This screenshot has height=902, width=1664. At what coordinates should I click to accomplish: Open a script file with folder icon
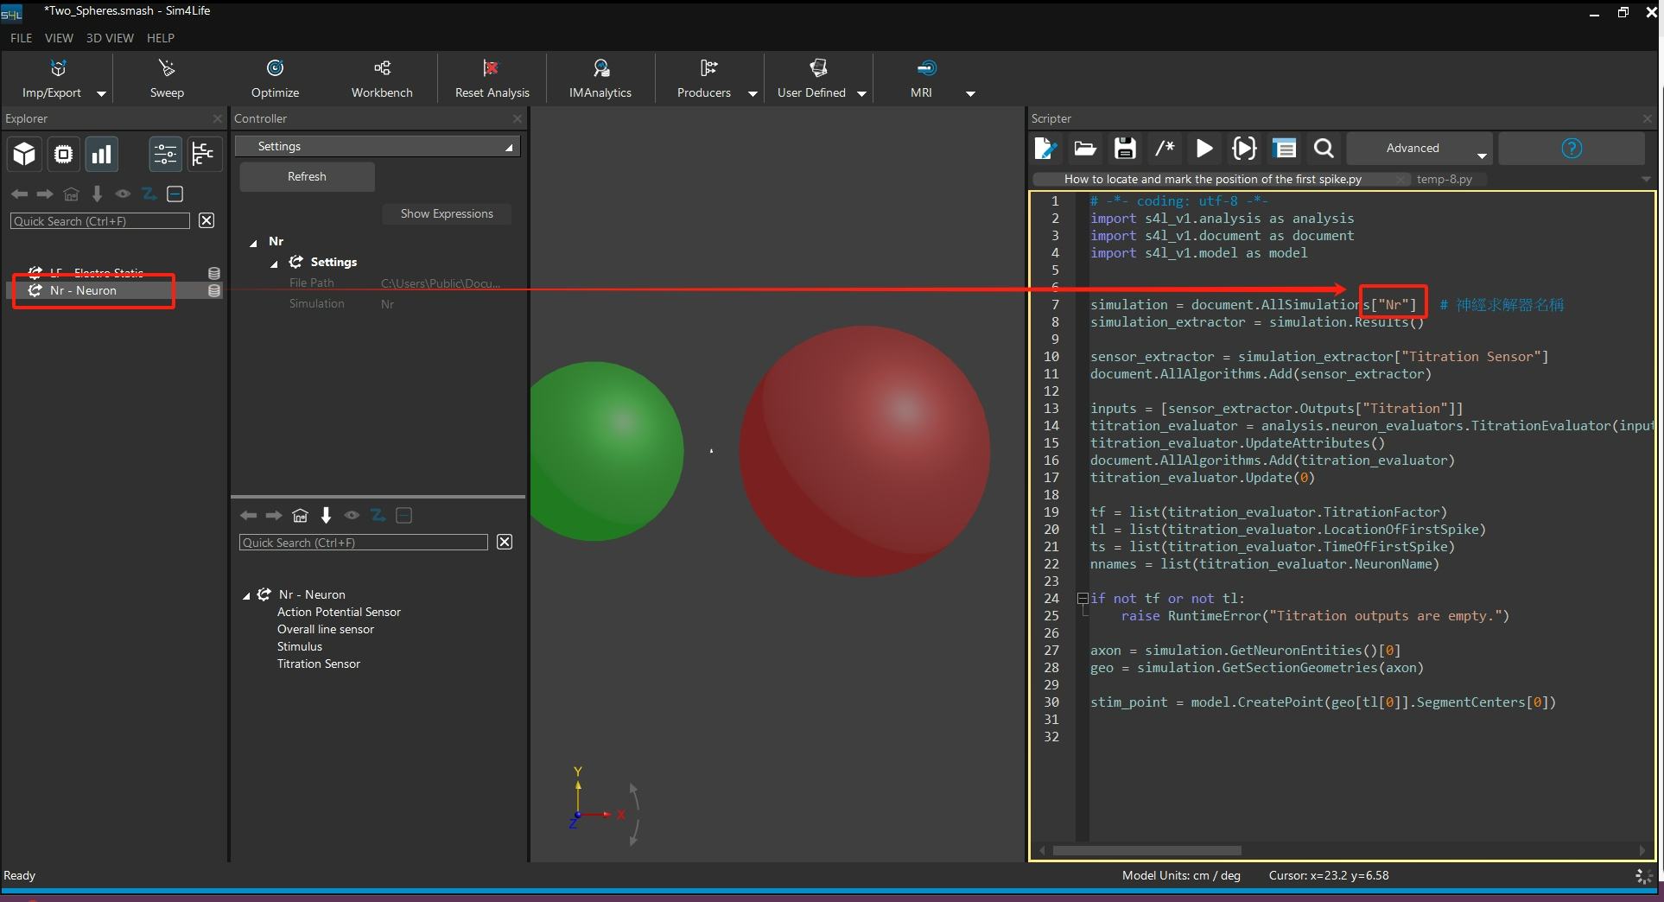1084,149
